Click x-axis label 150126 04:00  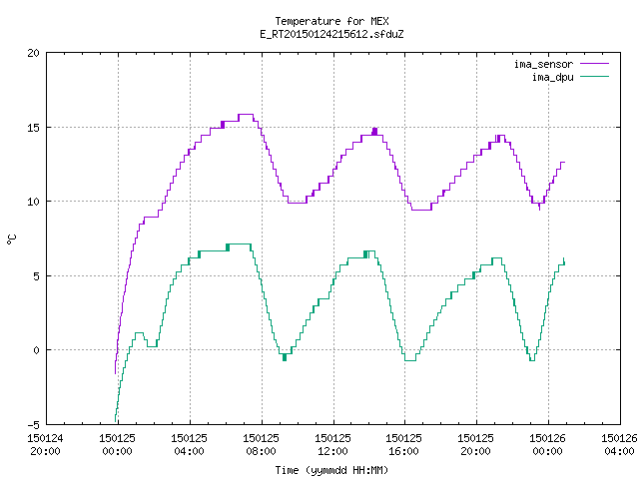619,445
